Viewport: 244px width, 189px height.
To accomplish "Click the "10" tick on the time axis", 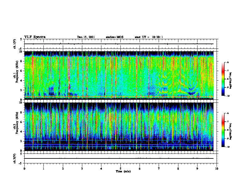I will point(217,169).
